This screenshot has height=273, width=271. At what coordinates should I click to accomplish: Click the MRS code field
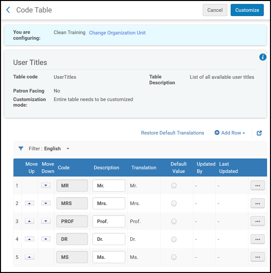pos(72,203)
